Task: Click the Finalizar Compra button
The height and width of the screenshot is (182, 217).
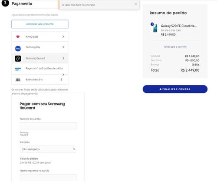Action: (x=175, y=89)
